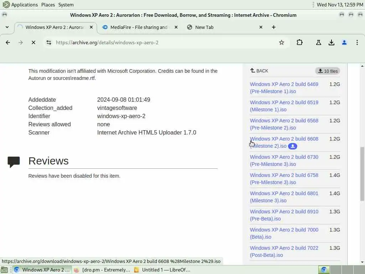Switch to Untitled 1 LibreOffice taskbar window
The height and width of the screenshot is (274, 365).
(163, 270)
